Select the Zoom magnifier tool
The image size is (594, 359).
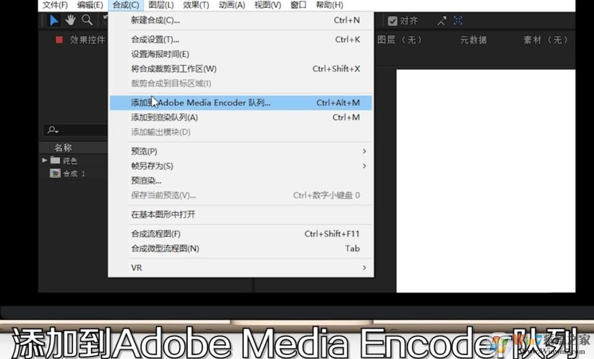click(x=88, y=19)
